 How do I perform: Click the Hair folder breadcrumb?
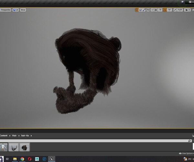[14, 136]
